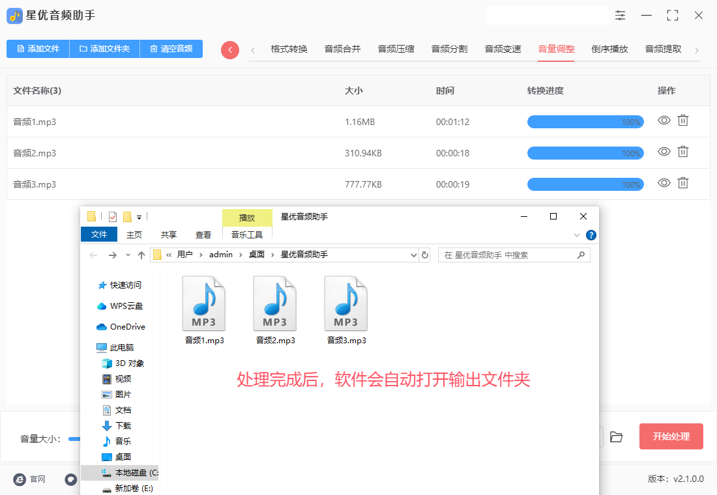Click 用户 in the address path
This screenshot has width=717, height=495.
(x=184, y=255)
